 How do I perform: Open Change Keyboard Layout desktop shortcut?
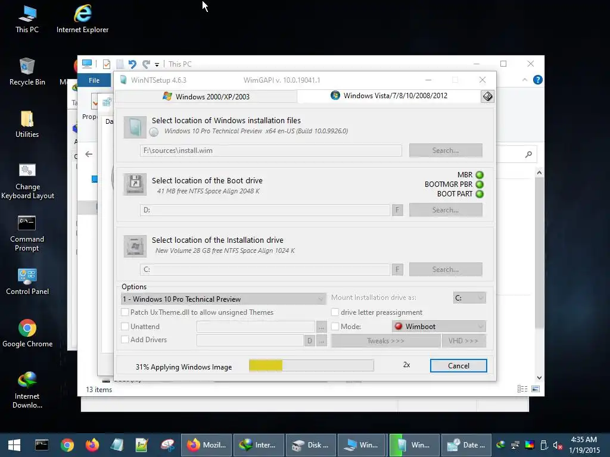[x=27, y=181]
